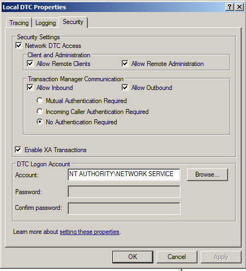Browse for a DTC logon account
246x271 pixels.
207,174
